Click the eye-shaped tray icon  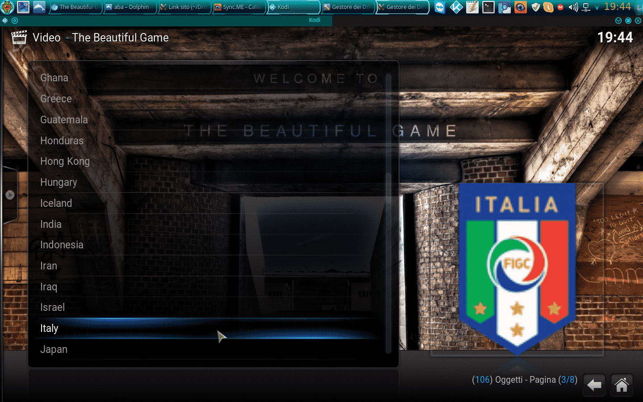(x=520, y=7)
